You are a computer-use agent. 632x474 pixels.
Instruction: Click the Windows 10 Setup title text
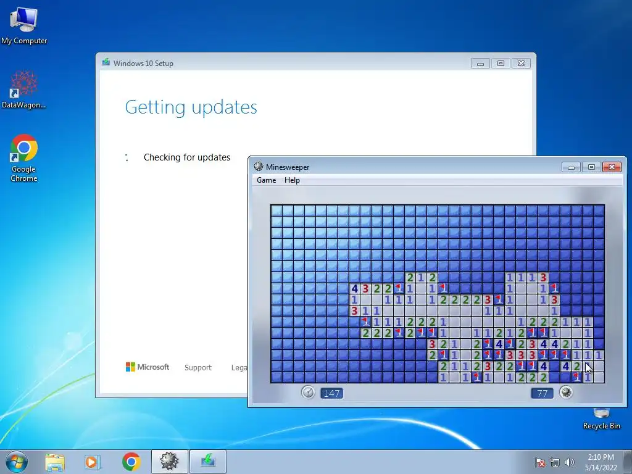point(143,64)
